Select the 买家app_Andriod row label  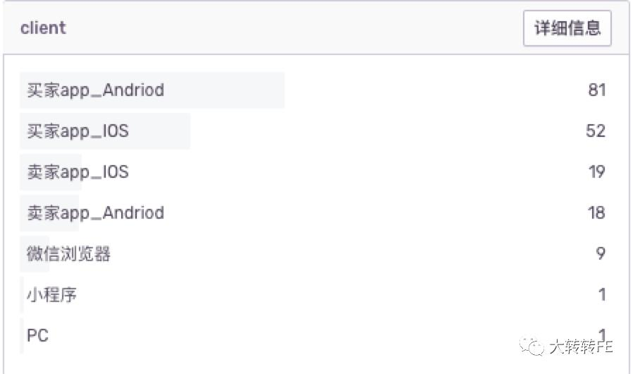click(x=95, y=90)
